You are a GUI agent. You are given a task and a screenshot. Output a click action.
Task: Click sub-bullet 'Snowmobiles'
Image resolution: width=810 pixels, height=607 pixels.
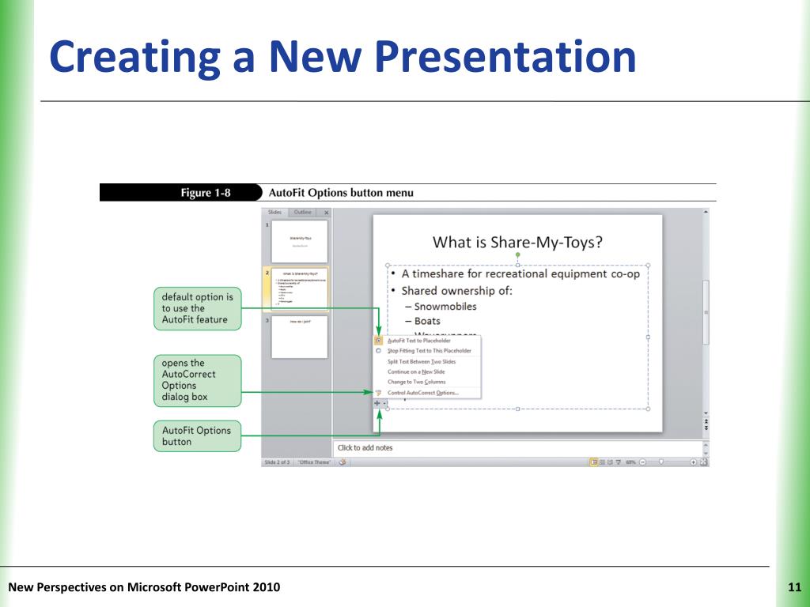tap(445, 306)
